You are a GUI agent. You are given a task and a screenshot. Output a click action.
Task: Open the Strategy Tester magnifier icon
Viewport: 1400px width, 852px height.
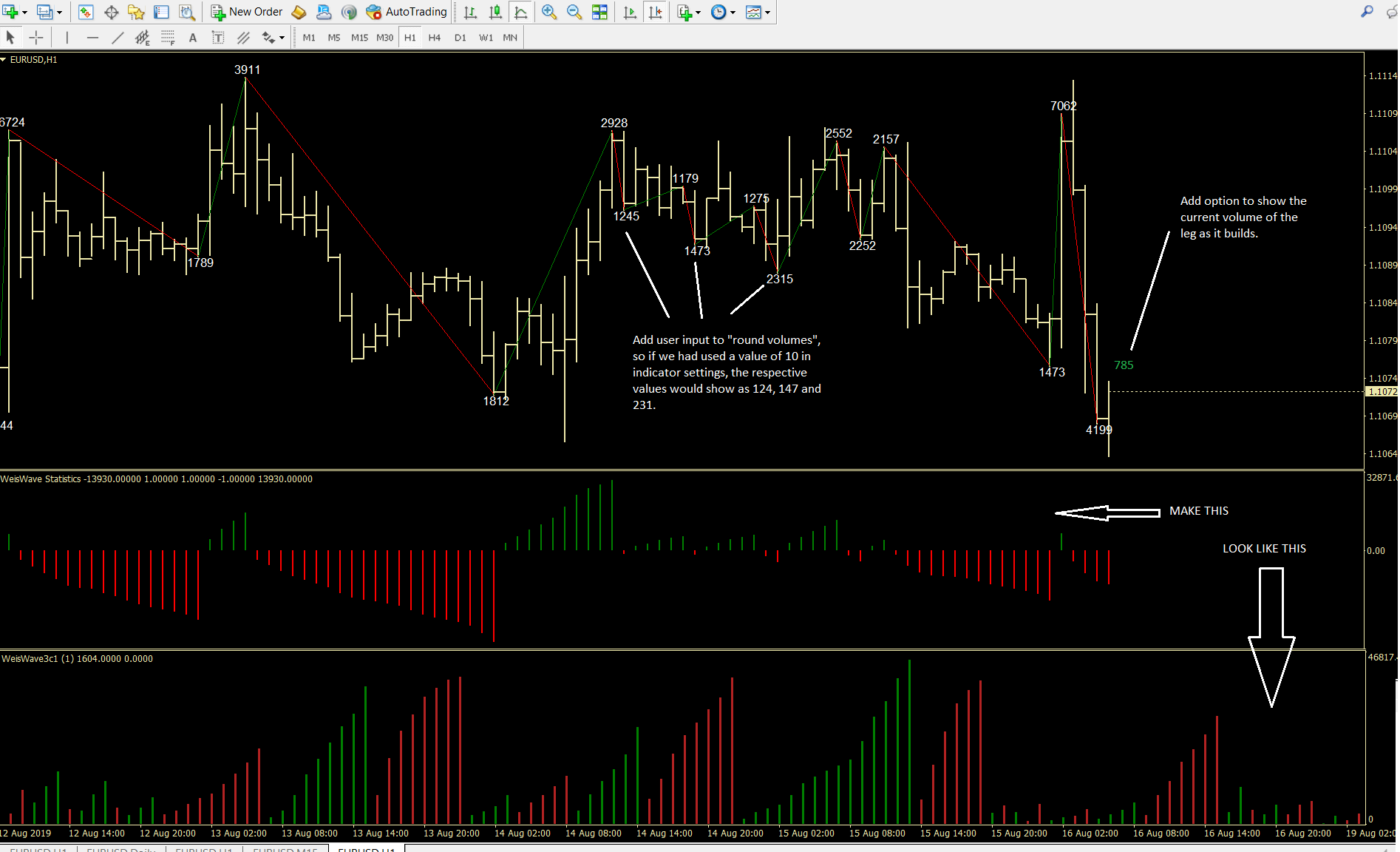pos(187,12)
